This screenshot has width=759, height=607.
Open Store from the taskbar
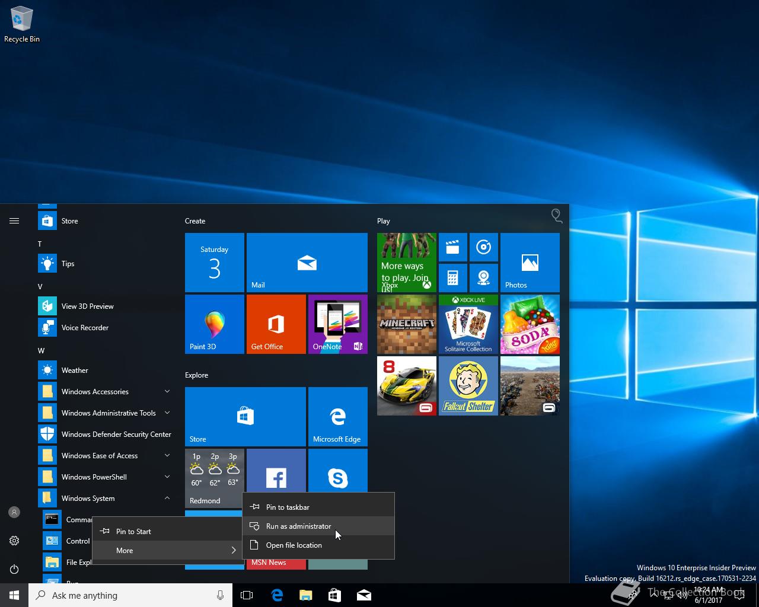[334, 595]
